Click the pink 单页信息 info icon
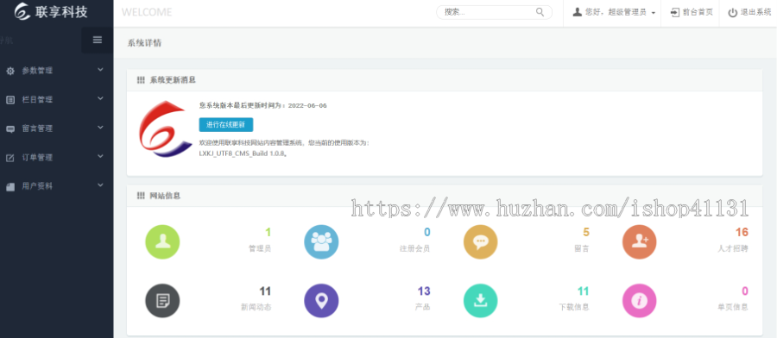This screenshot has height=338, width=777. 639,301
